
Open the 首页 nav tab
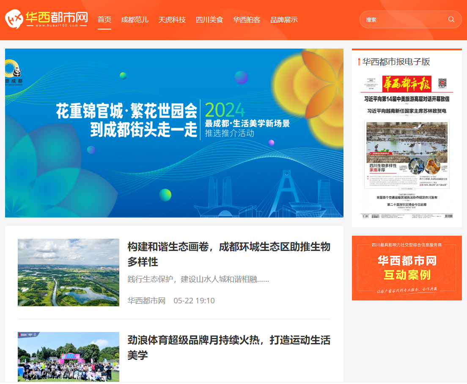coord(104,19)
